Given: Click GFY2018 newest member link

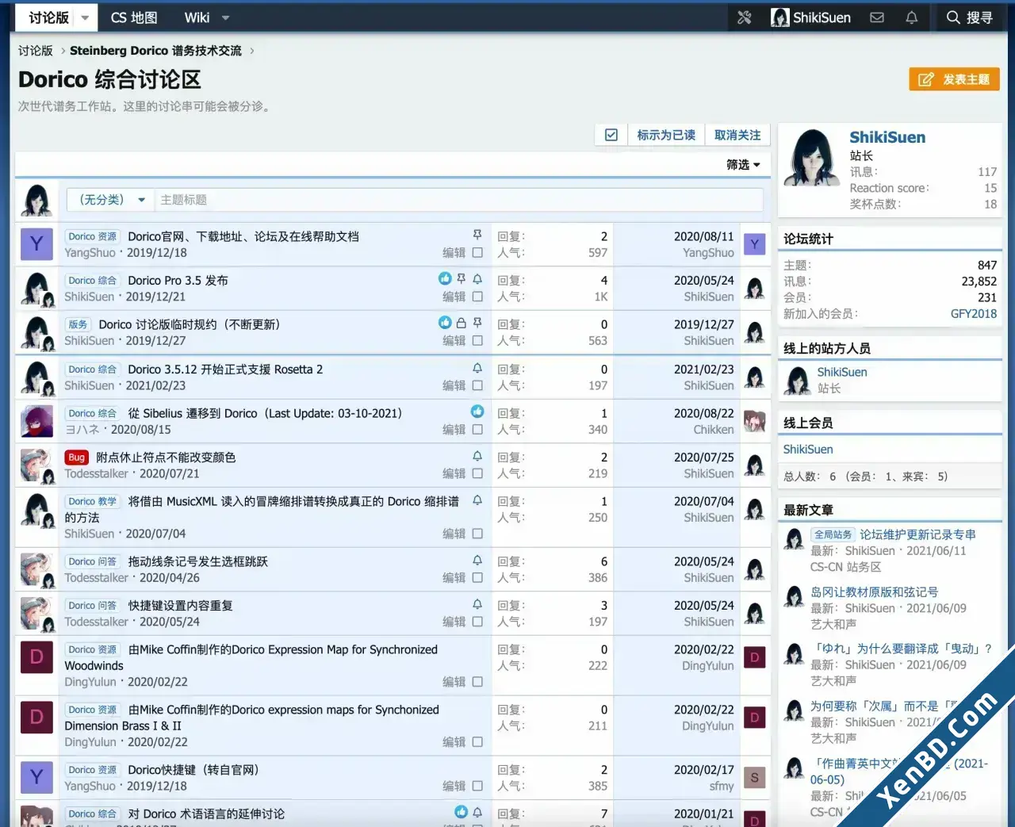Looking at the screenshot, I should (974, 314).
